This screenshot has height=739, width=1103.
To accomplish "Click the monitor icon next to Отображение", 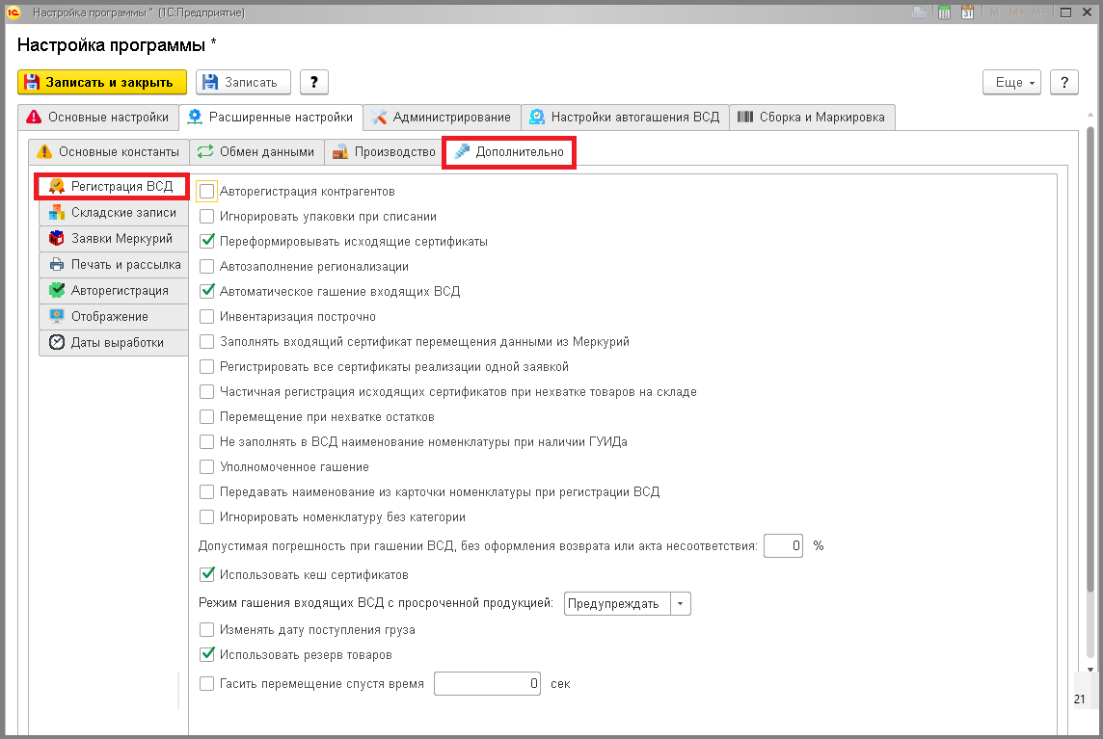I will 57,316.
